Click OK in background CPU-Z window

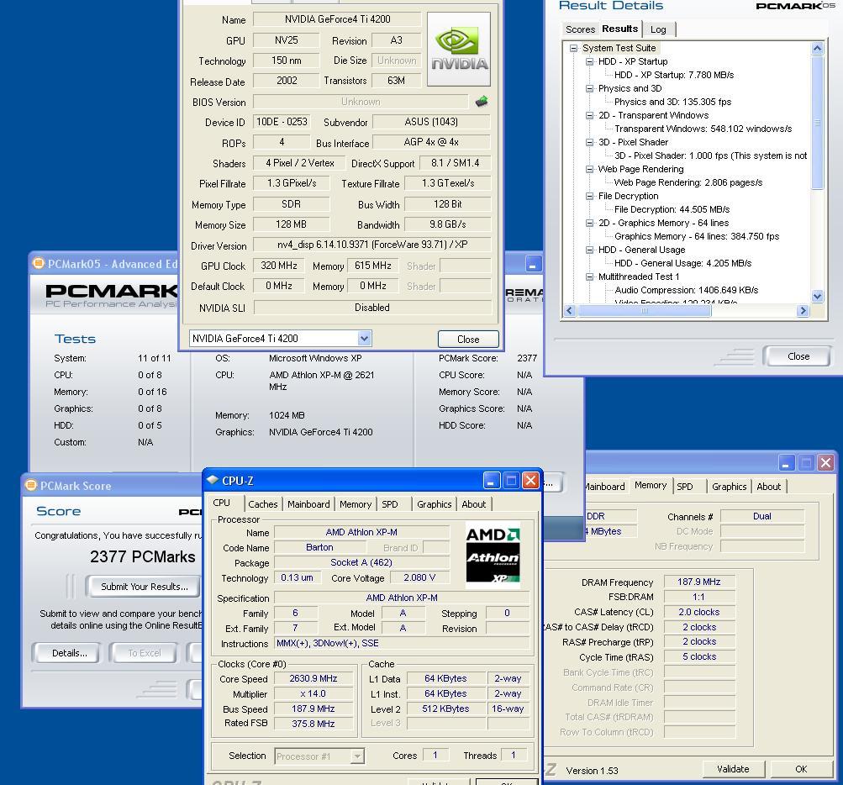(801, 769)
